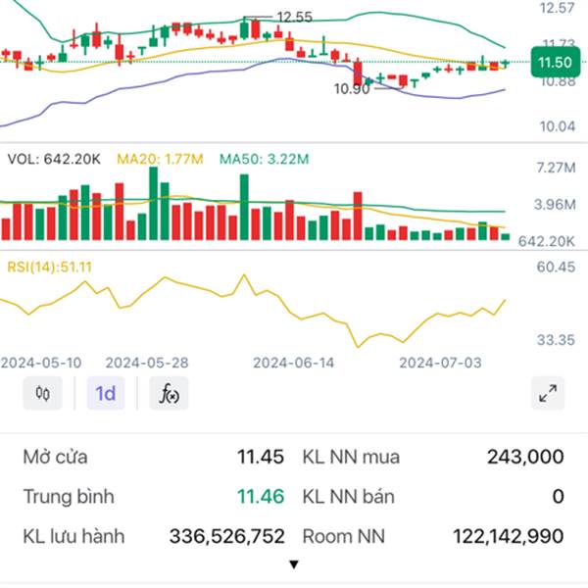Image resolution: width=588 pixels, height=588 pixels.
Task: Open the f(x) indicators menu
Action: pyautogui.click(x=169, y=393)
